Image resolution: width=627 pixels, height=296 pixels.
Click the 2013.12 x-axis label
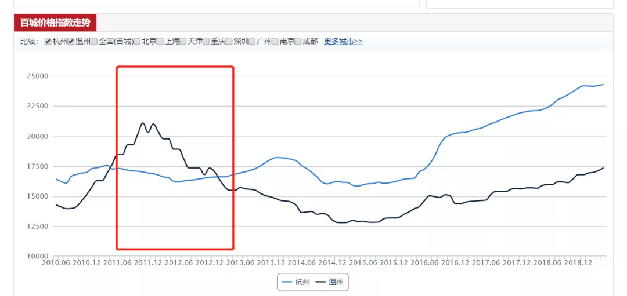(271, 264)
